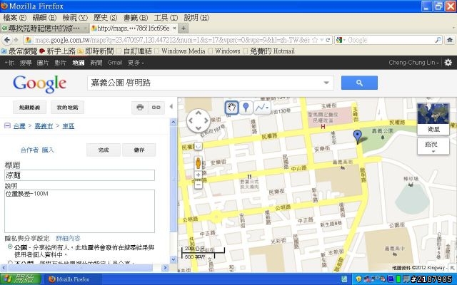Click the blue placemark pin on map

pyautogui.click(x=357, y=136)
